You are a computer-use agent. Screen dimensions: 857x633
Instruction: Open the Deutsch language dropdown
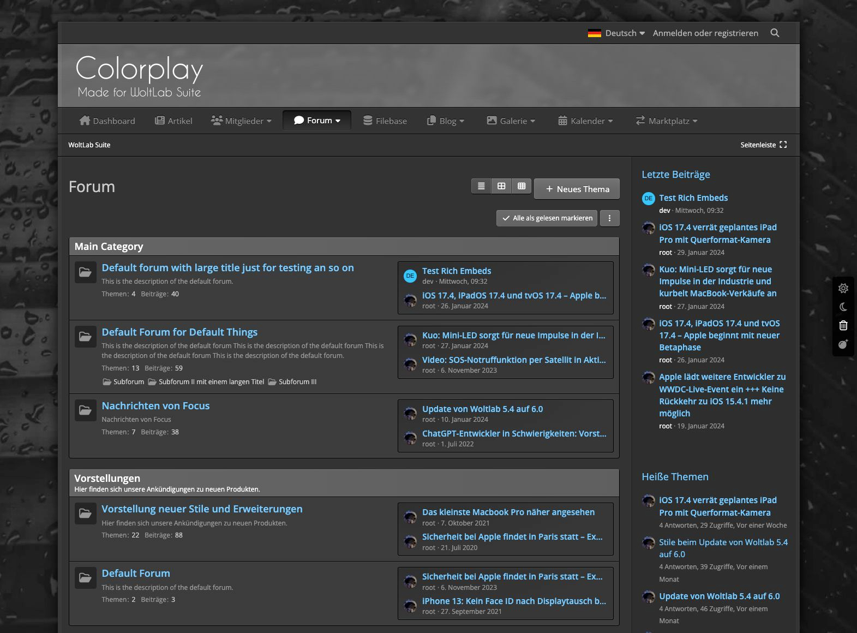coord(616,33)
